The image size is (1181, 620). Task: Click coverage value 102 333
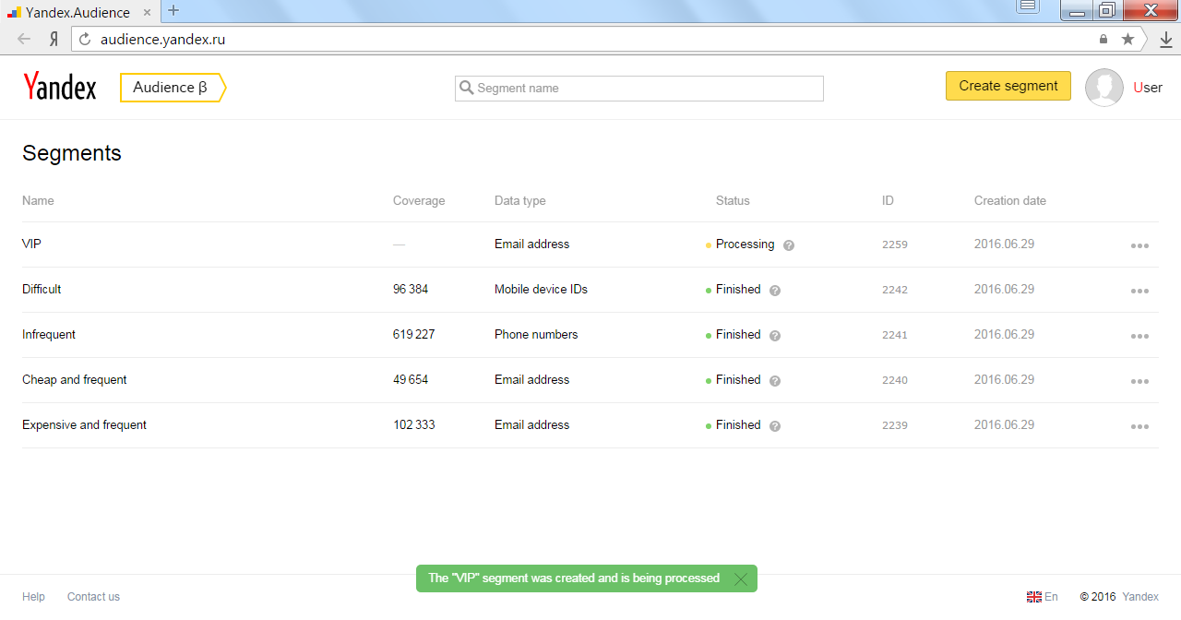414,424
